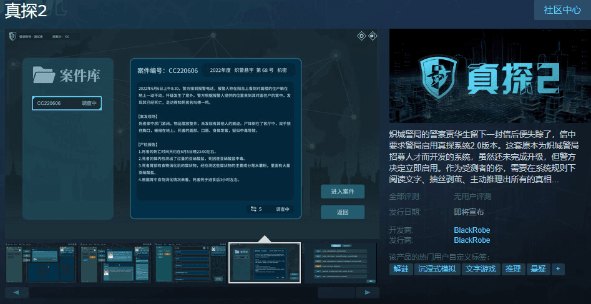Select case CC220606 in the case library
The height and width of the screenshot is (304, 591).
pos(67,103)
